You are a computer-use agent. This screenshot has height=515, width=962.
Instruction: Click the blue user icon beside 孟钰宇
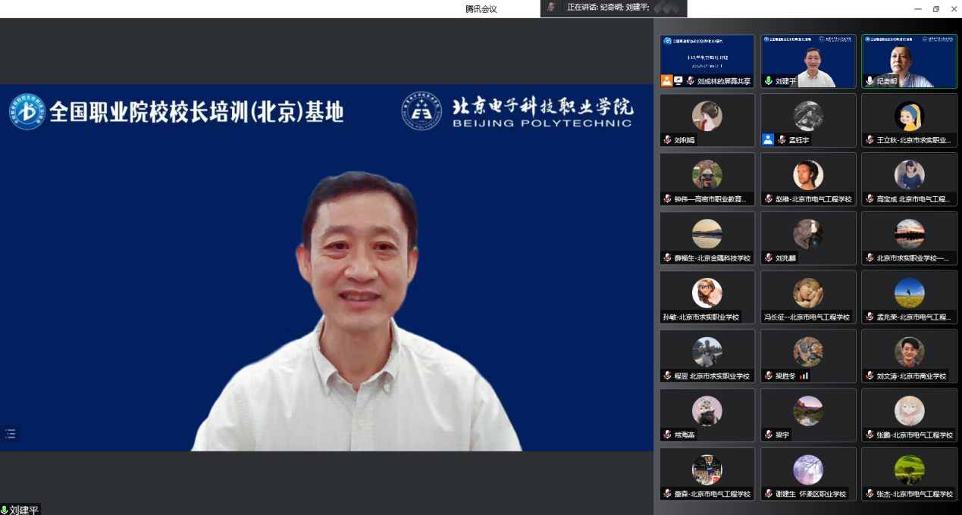768,139
